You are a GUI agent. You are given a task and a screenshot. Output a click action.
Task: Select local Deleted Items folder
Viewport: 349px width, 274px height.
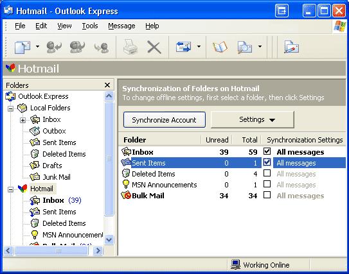pyautogui.click(x=64, y=154)
